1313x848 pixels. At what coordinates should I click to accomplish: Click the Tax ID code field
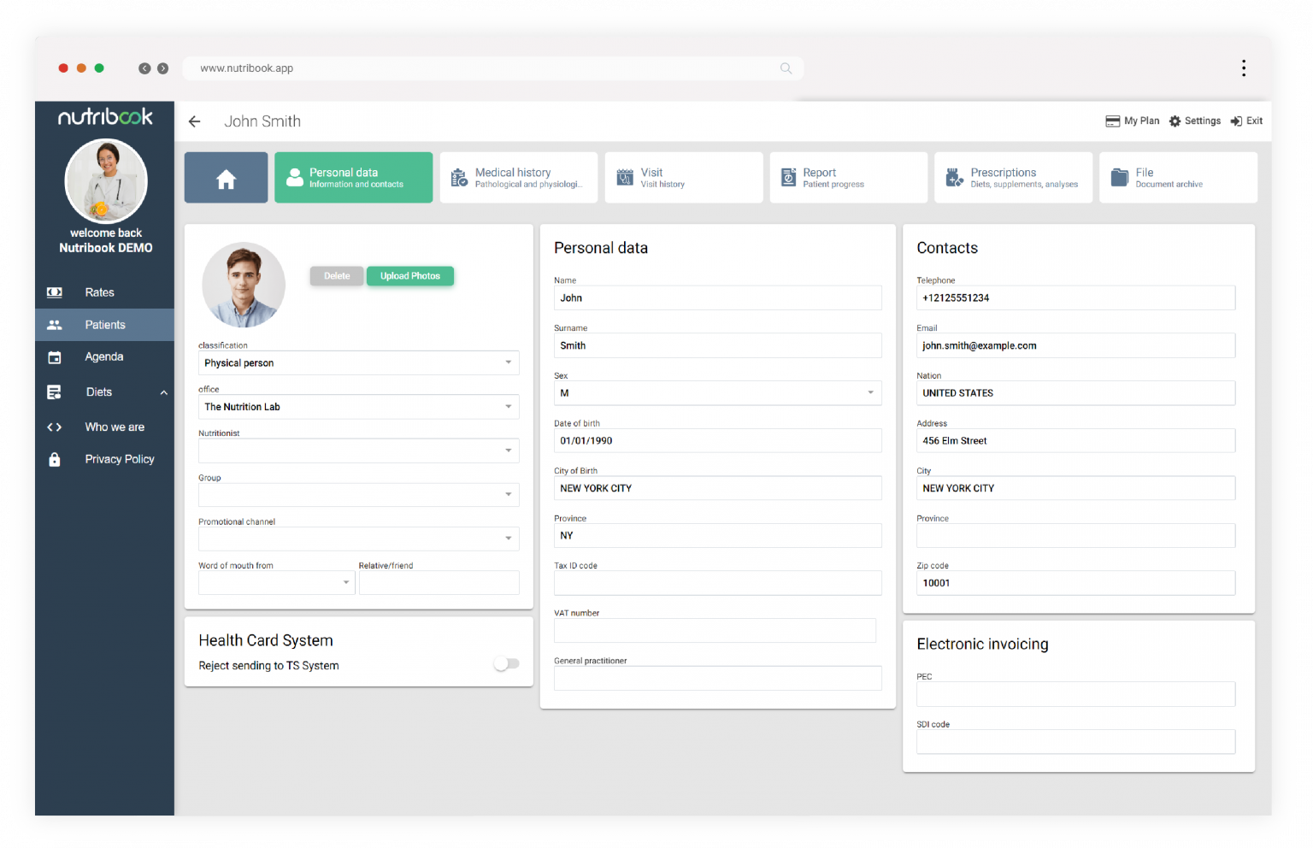click(717, 583)
